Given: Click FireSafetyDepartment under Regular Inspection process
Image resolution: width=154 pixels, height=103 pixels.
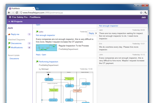Looking at the screenshot, I should (x=68, y=49).
